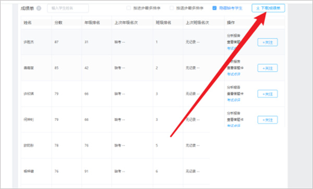Select the score cell showing 87
The width and height of the screenshot is (313, 189).
[56, 42]
